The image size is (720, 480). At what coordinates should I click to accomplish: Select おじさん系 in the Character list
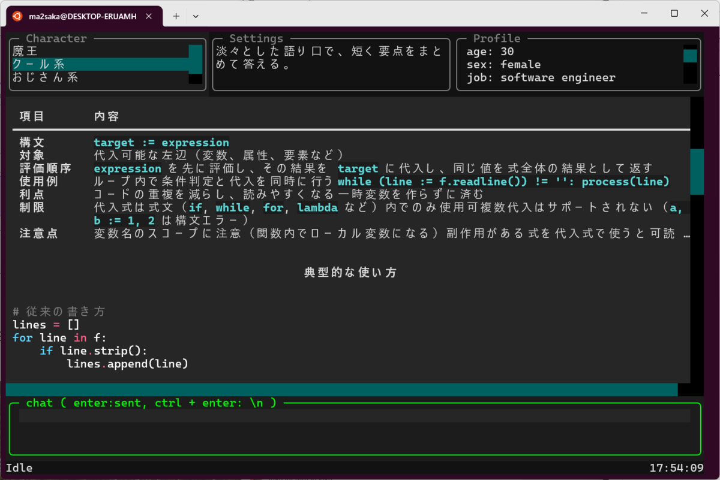point(100,78)
